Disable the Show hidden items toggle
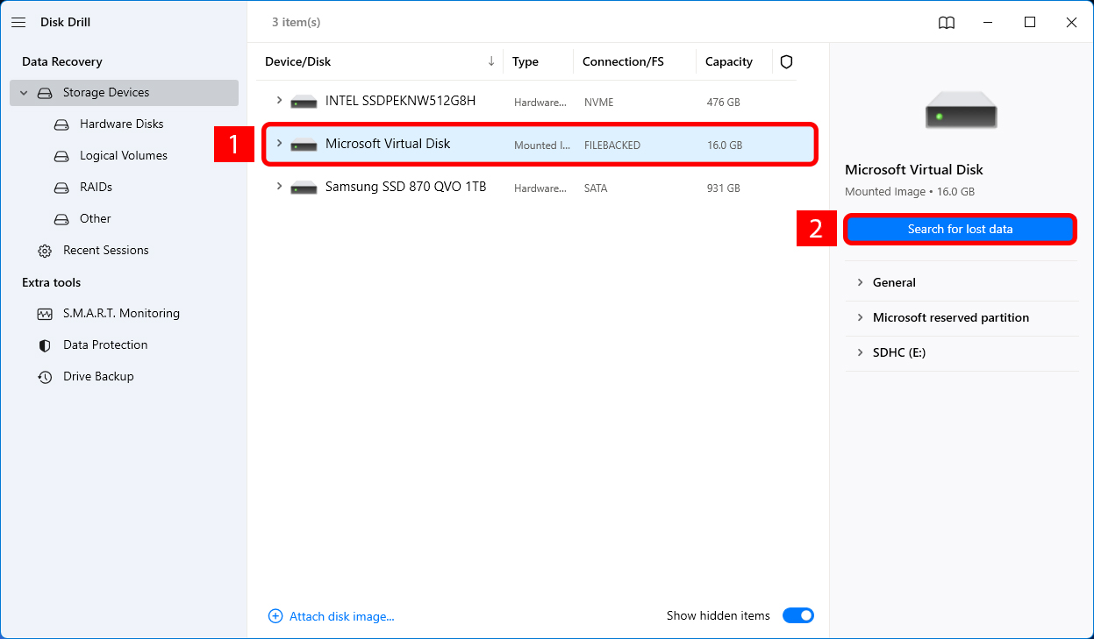Image resolution: width=1094 pixels, height=639 pixels. [x=797, y=615]
